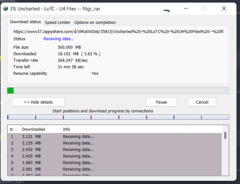
Task: Select connection row 1 with 3.121 MB
Action: coord(115,136)
